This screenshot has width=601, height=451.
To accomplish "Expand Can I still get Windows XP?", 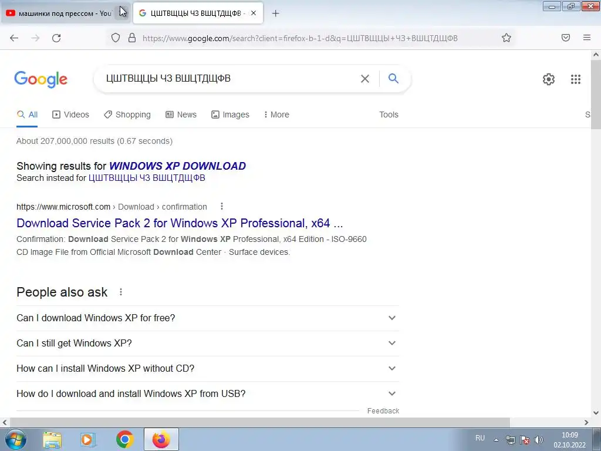I will [x=208, y=343].
